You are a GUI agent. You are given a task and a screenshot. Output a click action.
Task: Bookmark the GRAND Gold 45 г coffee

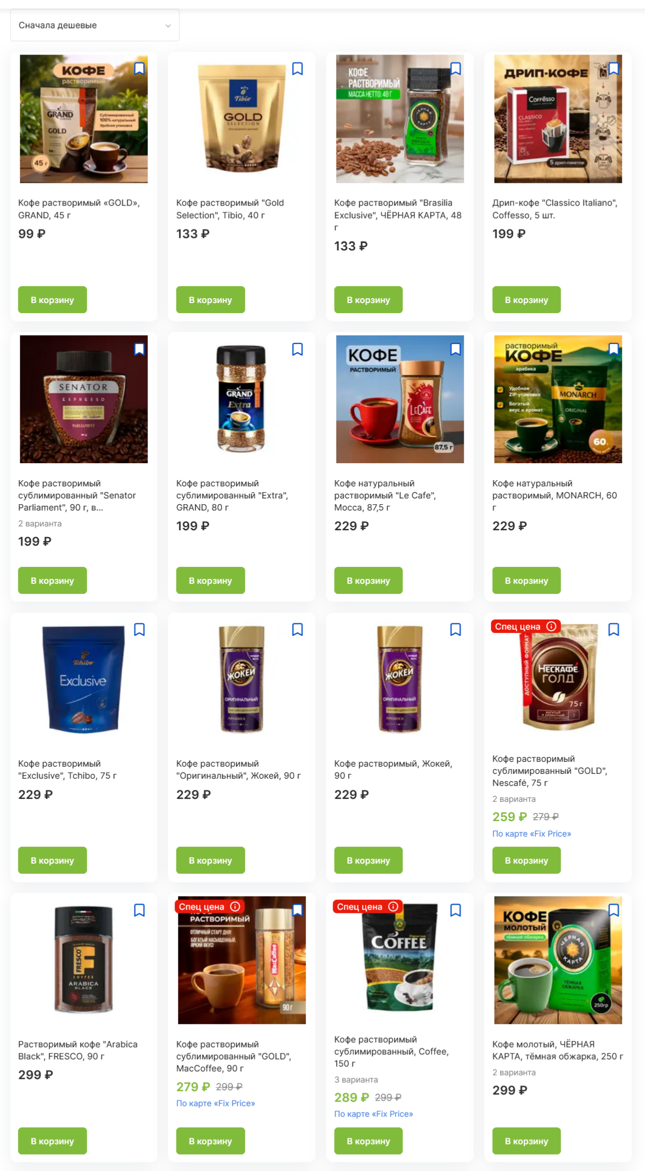point(139,69)
